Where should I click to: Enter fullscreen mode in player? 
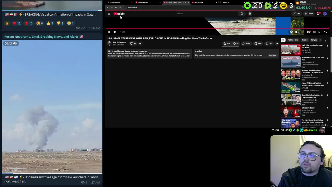pyautogui.click(x=326, y=32)
